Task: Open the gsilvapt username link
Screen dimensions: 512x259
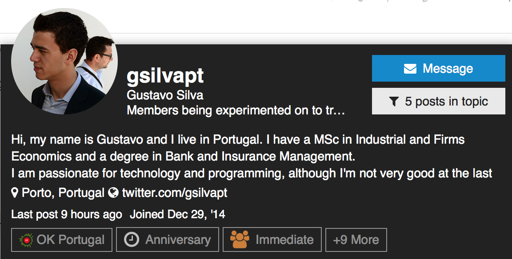Action: (165, 76)
